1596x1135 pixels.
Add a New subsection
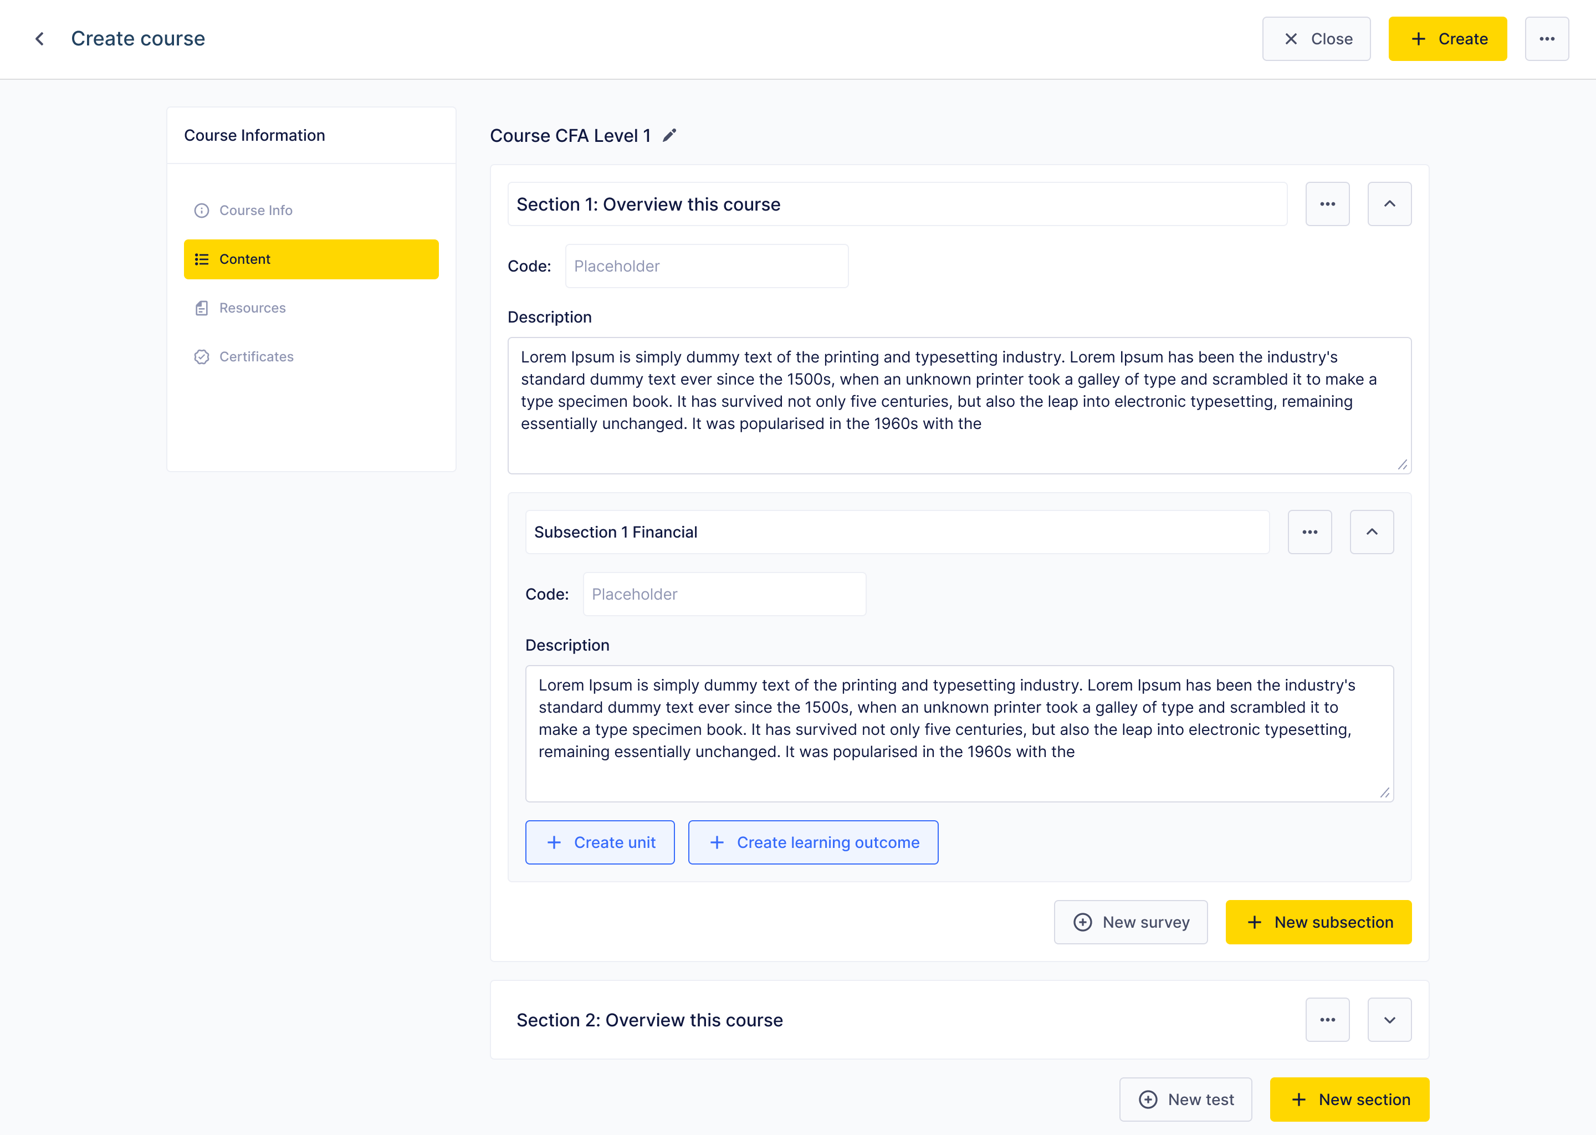[1318, 922]
